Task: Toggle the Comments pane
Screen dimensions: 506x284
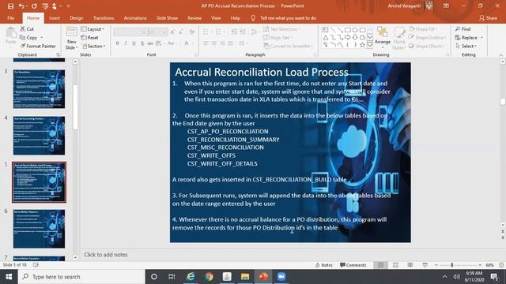Action: pos(353,265)
